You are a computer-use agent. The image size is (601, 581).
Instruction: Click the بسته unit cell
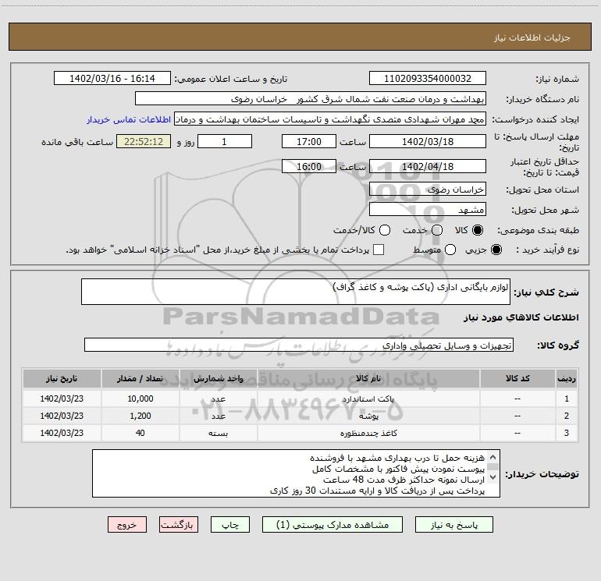pos(219,433)
